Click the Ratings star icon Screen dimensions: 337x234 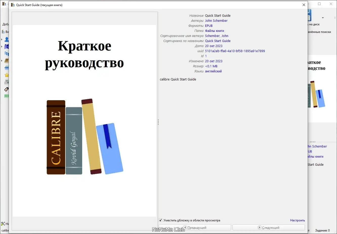tap(7, 75)
